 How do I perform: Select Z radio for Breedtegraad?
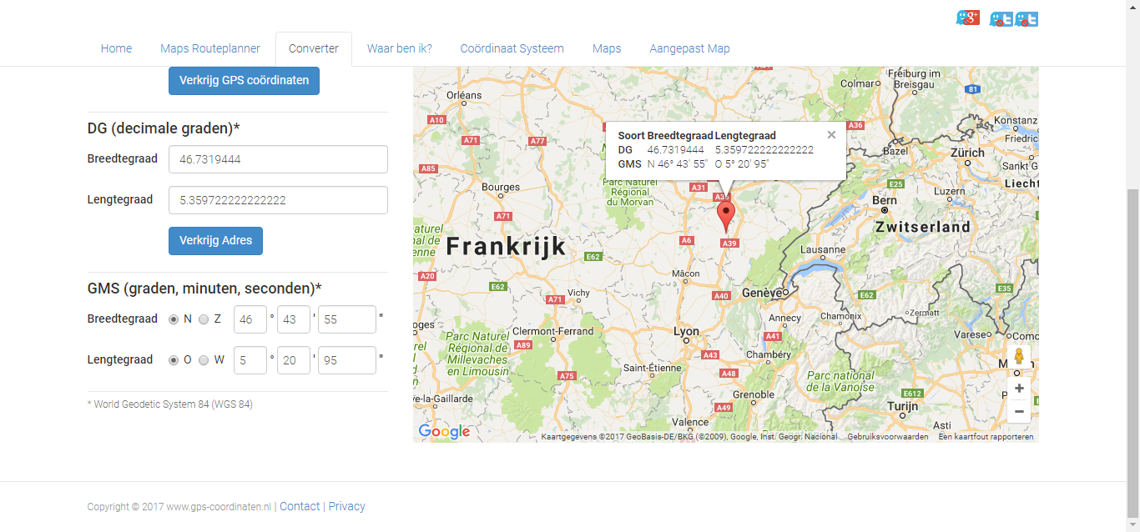[x=204, y=319]
